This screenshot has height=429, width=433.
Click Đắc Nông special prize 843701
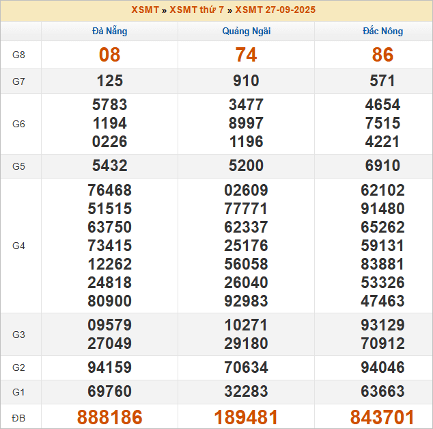(382, 417)
